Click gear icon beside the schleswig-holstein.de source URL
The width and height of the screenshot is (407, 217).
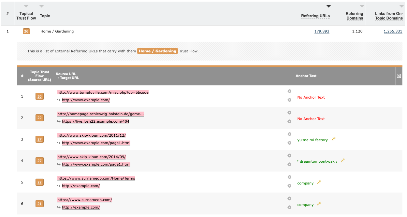pyautogui.click(x=289, y=113)
